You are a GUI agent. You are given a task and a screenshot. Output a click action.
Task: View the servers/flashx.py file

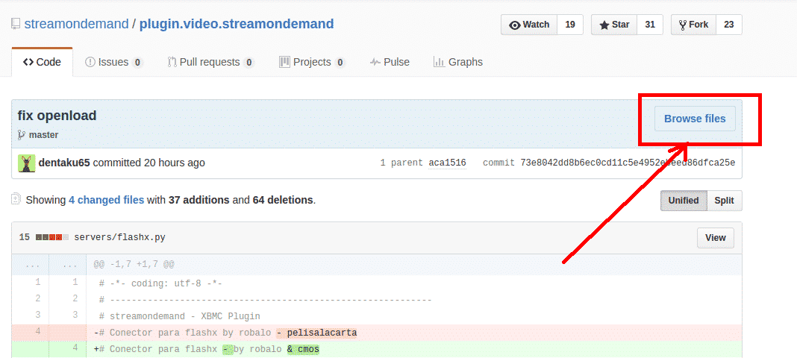coord(715,238)
